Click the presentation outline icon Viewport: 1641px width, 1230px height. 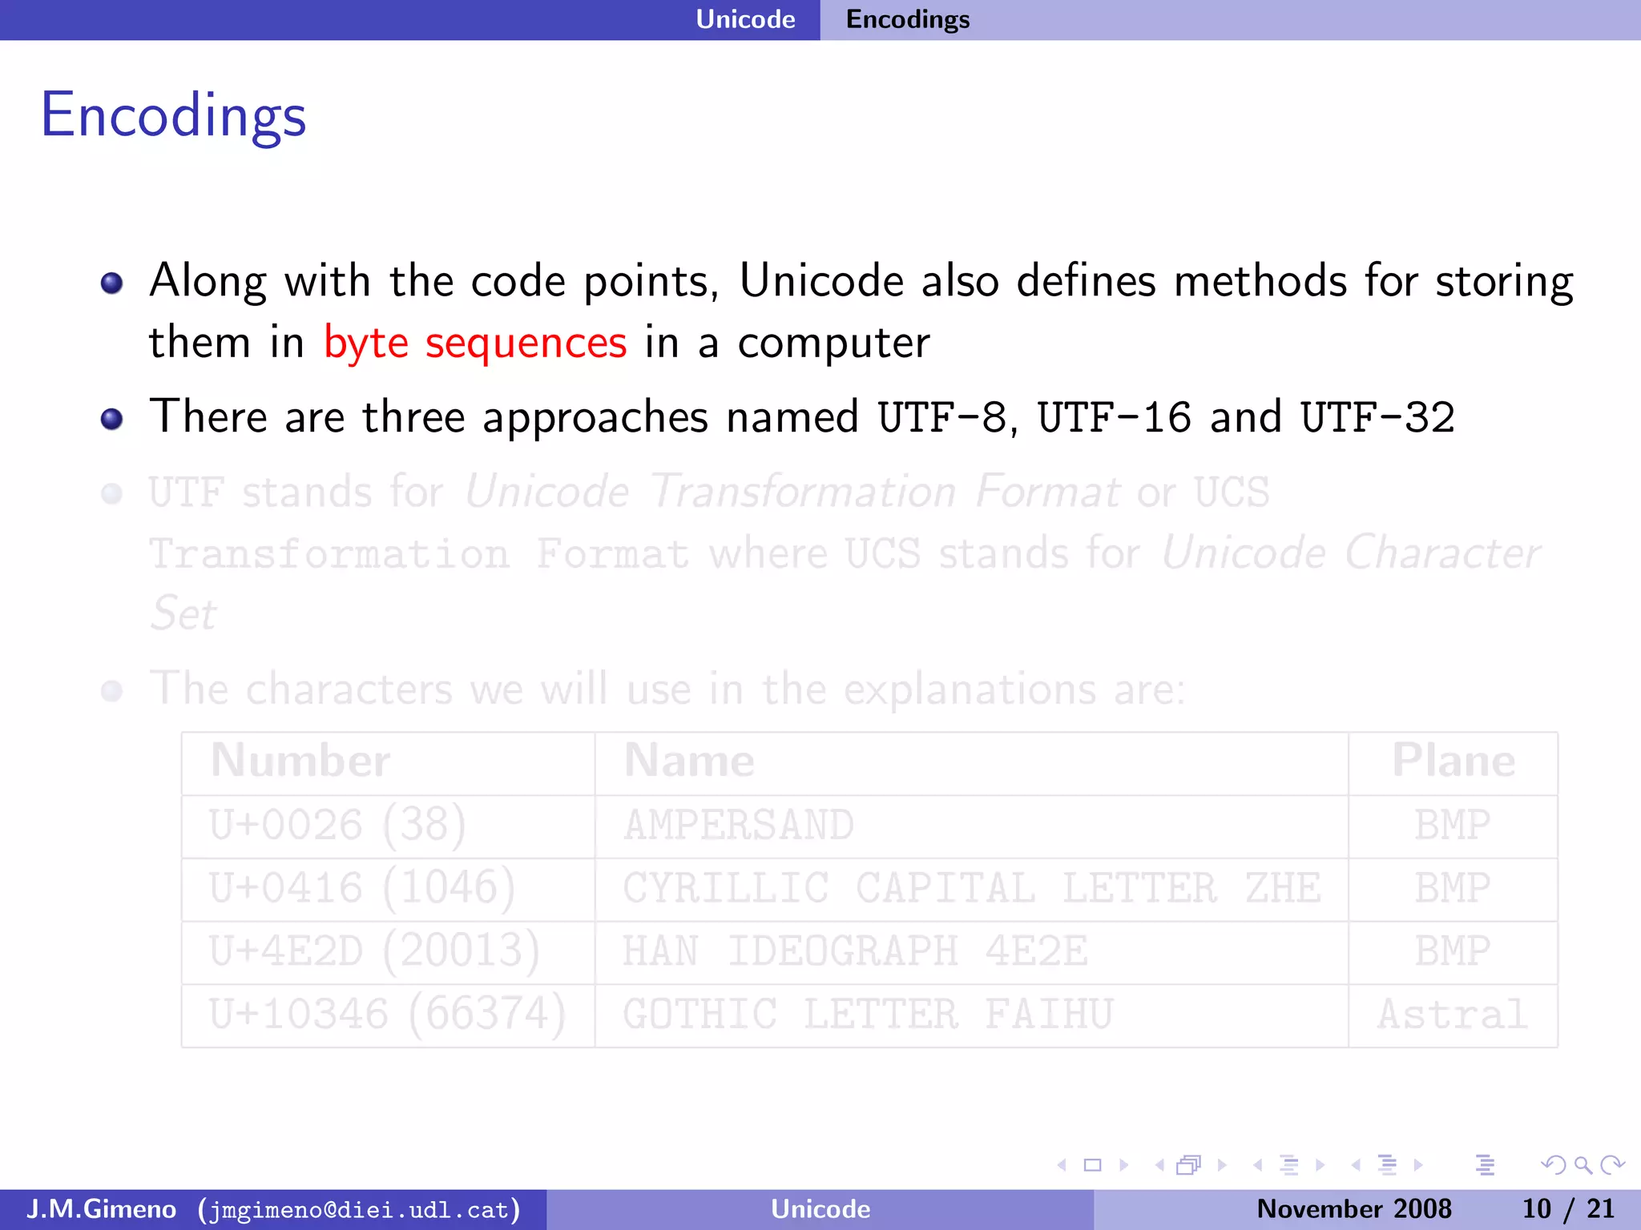point(1485,1165)
